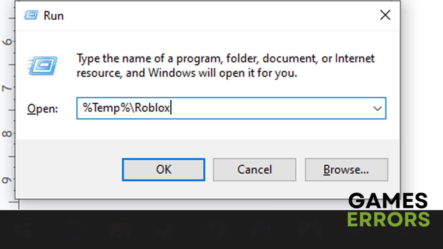Expand the Run command history dropdown
Viewport: 443px width, 249px height.
pyautogui.click(x=378, y=109)
